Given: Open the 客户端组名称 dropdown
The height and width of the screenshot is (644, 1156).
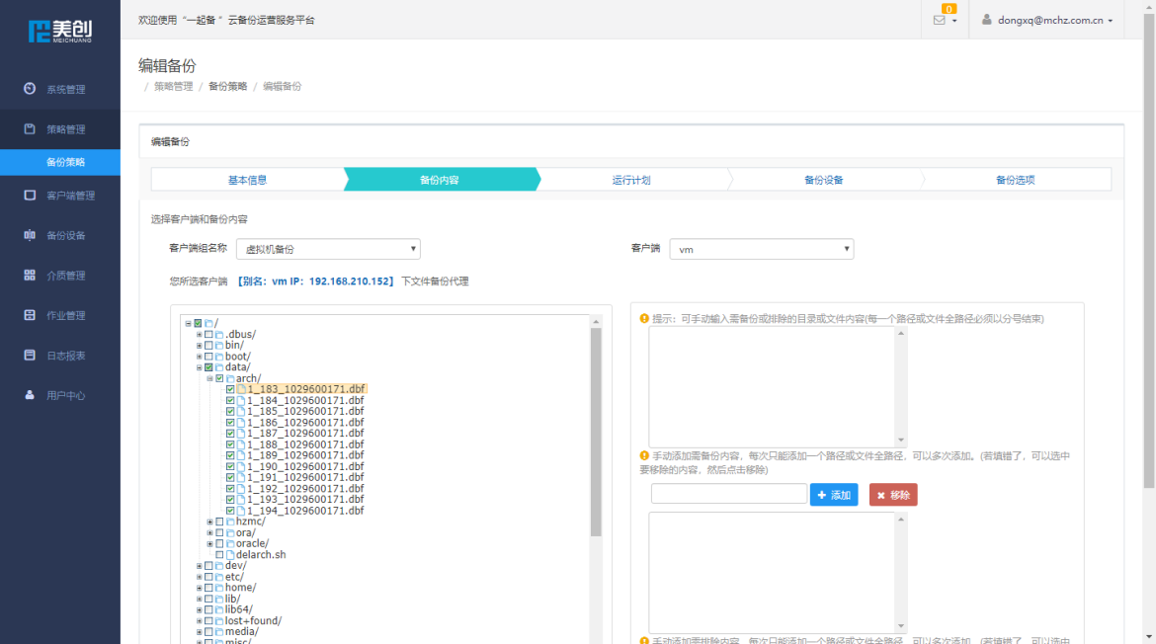Looking at the screenshot, I should click(x=328, y=249).
